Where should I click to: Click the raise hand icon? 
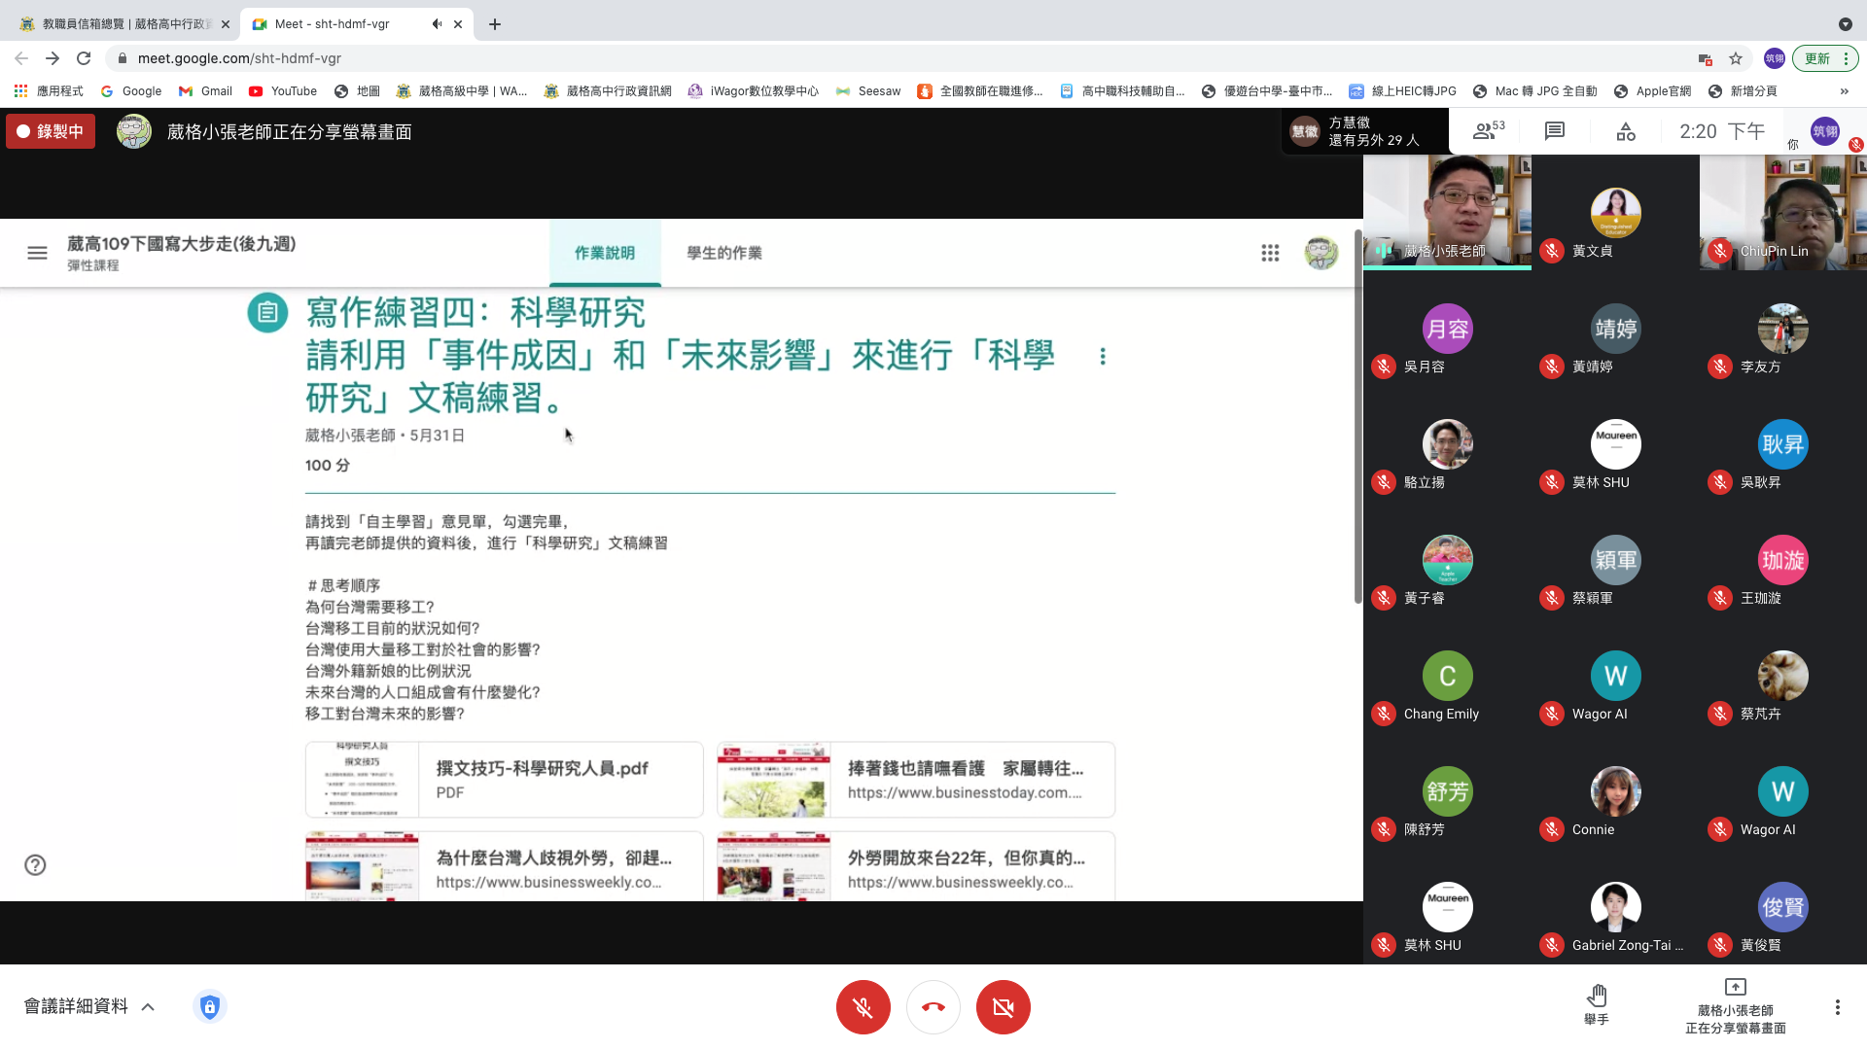click(x=1596, y=997)
